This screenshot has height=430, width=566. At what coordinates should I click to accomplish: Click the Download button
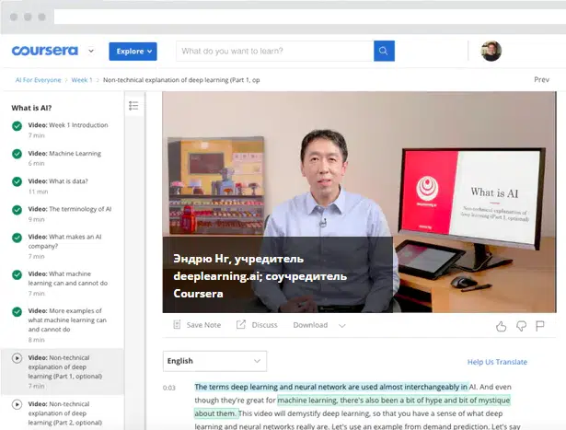[x=310, y=325]
